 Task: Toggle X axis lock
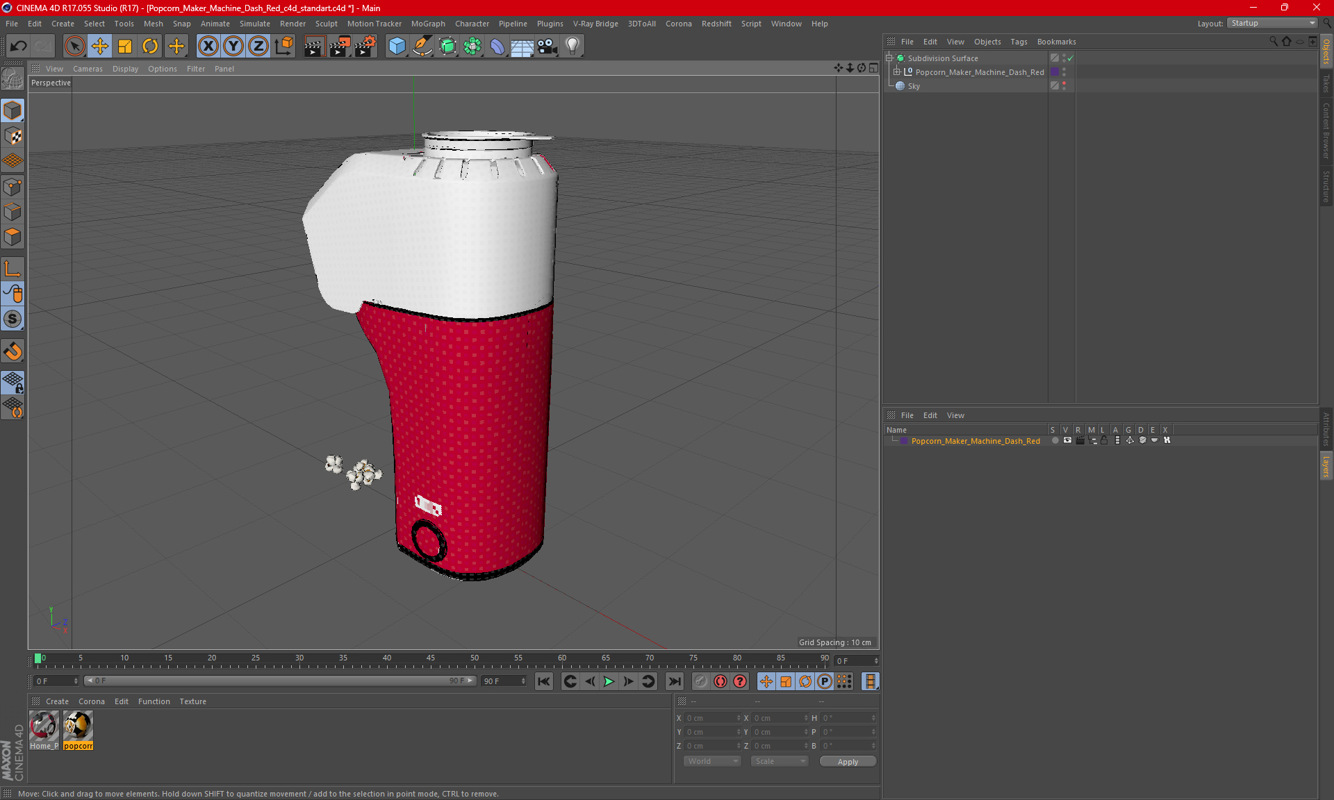tap(208, 47)
